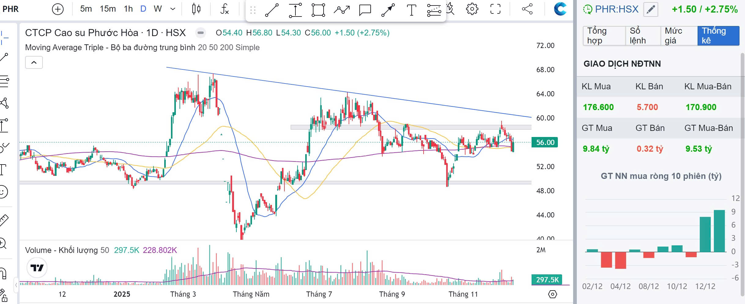Select the text tool in floating toolbar
This screenshot has width=745, height=304.
click(x=411, y=10)
